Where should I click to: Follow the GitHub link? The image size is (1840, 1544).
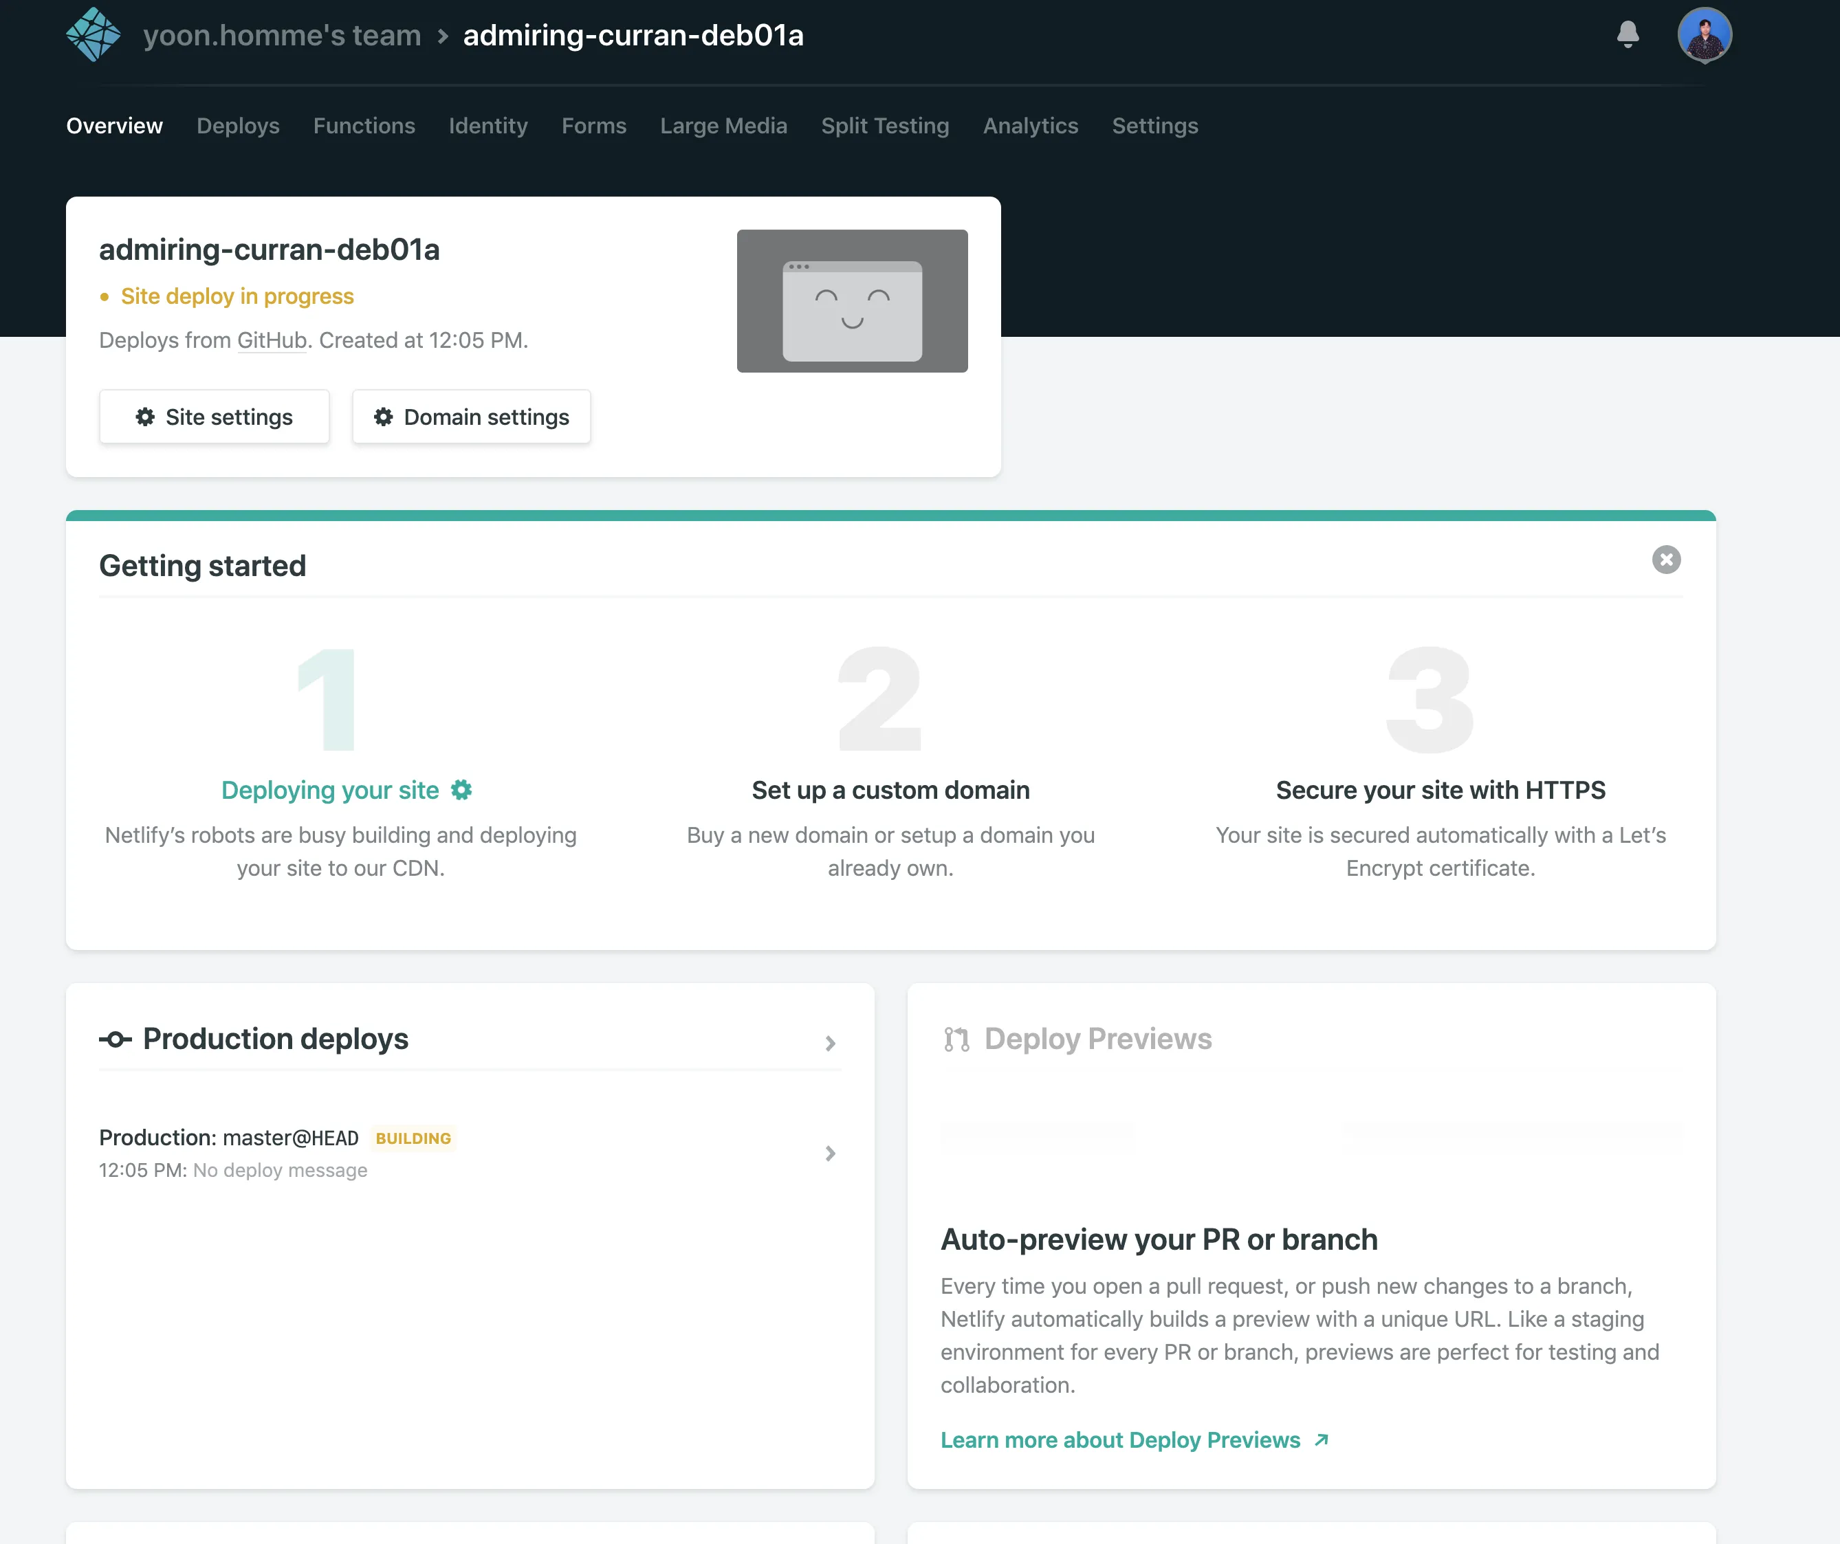click(272, 340)
